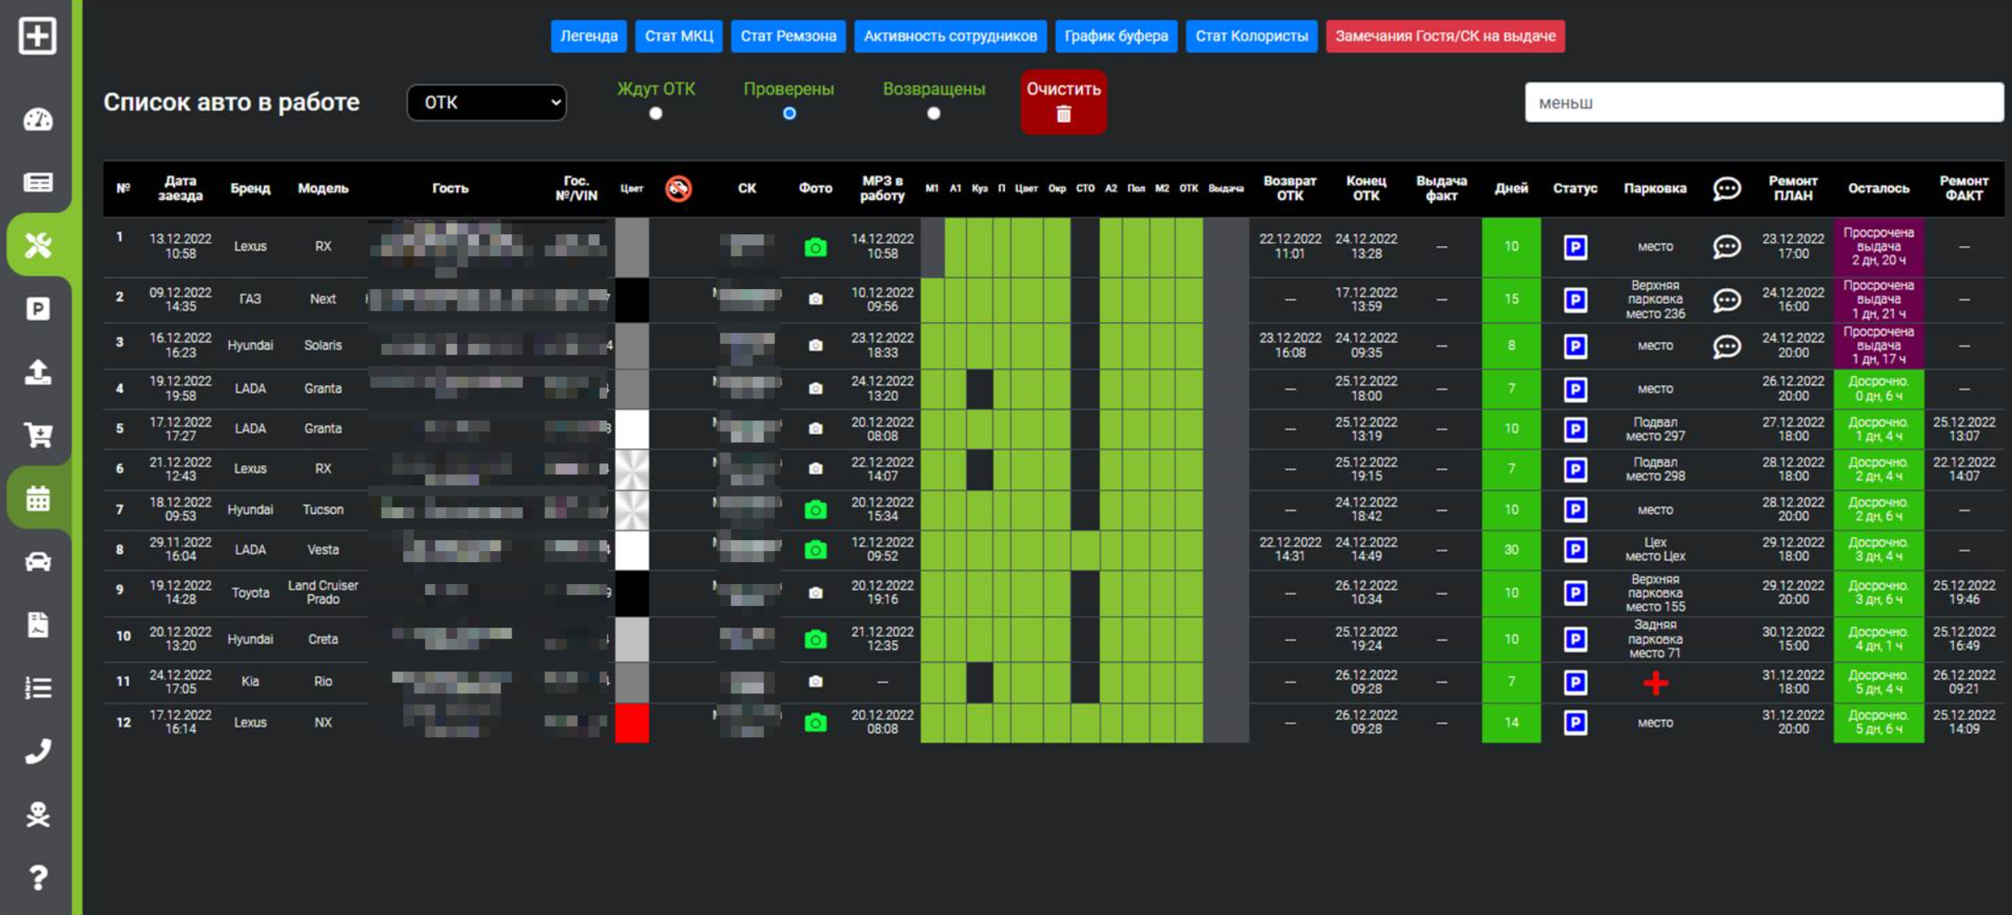Screen dimensions: 2012x915
Task: Open the ОТК dropdown selector
Action: [x=486, y=103]
